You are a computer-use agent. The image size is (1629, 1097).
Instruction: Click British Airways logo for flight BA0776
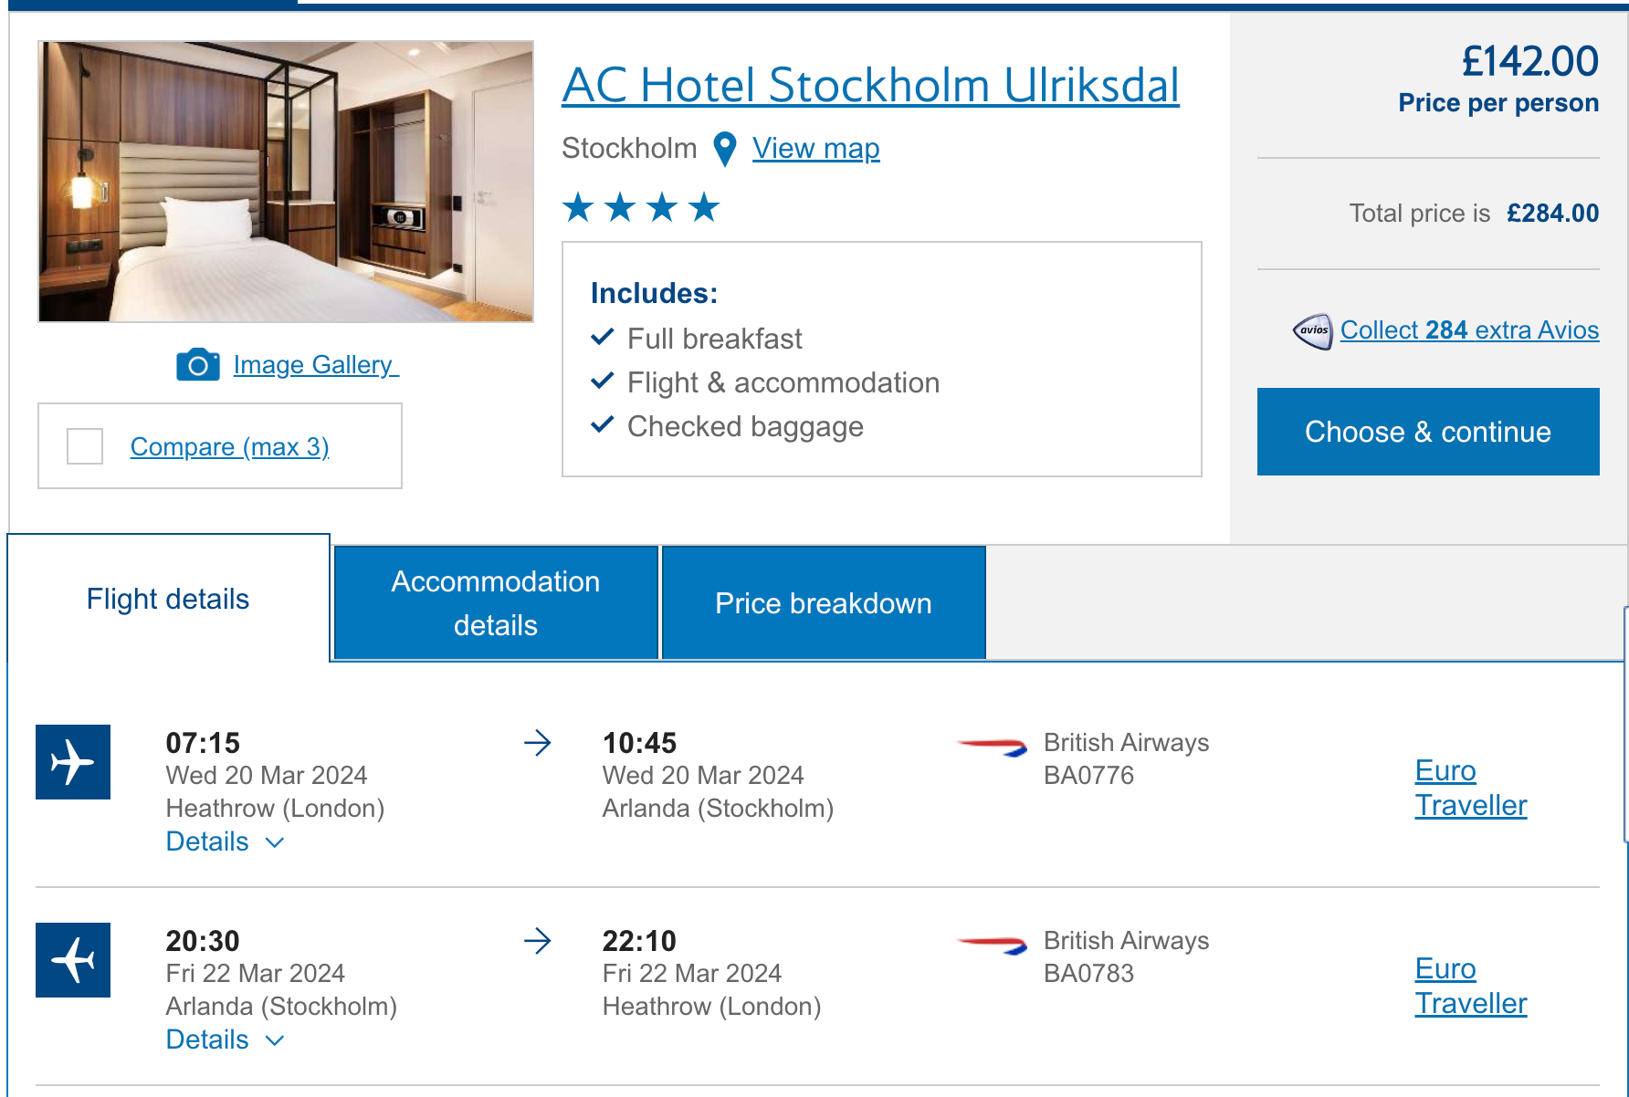tap(992, 747)
